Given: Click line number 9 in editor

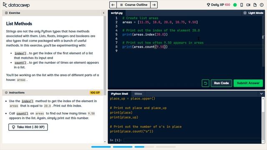Looking at the screenshot, I should click(116, 51).
